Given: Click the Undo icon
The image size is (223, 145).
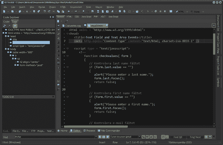Looking at the screenshot, I should pyautogui.click(x=44, y=12).
